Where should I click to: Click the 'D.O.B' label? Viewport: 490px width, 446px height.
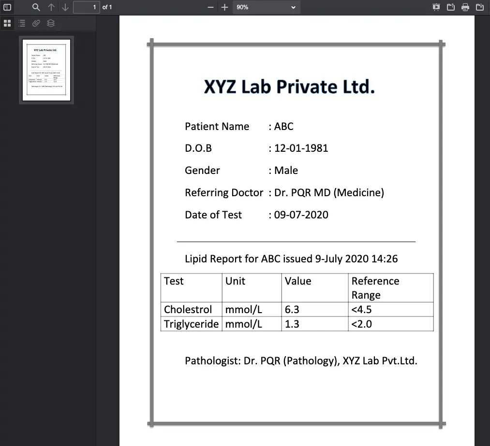(x=198, y=148)
